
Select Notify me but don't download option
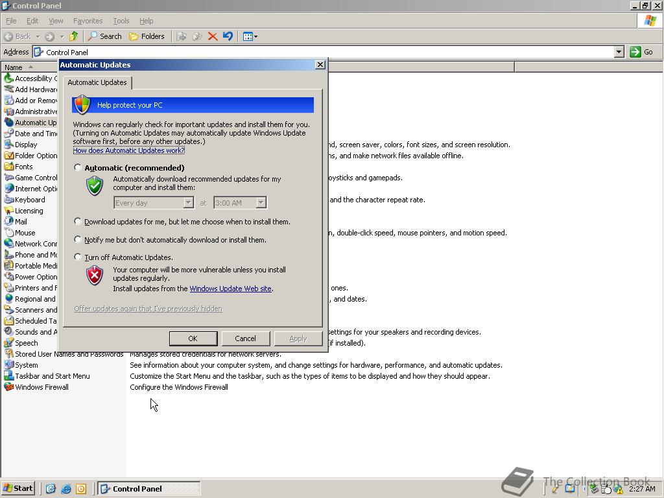[x=78, y=240]
